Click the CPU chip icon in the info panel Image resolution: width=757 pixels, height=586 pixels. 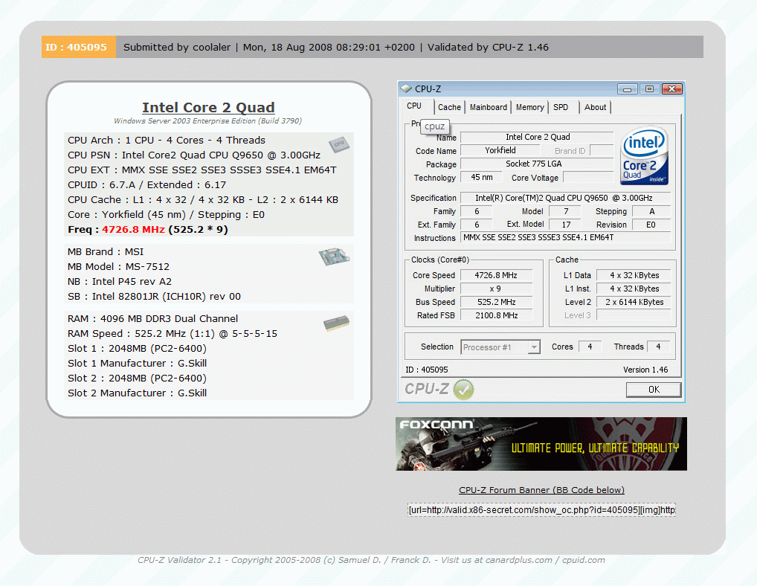[x=338, y=144]
